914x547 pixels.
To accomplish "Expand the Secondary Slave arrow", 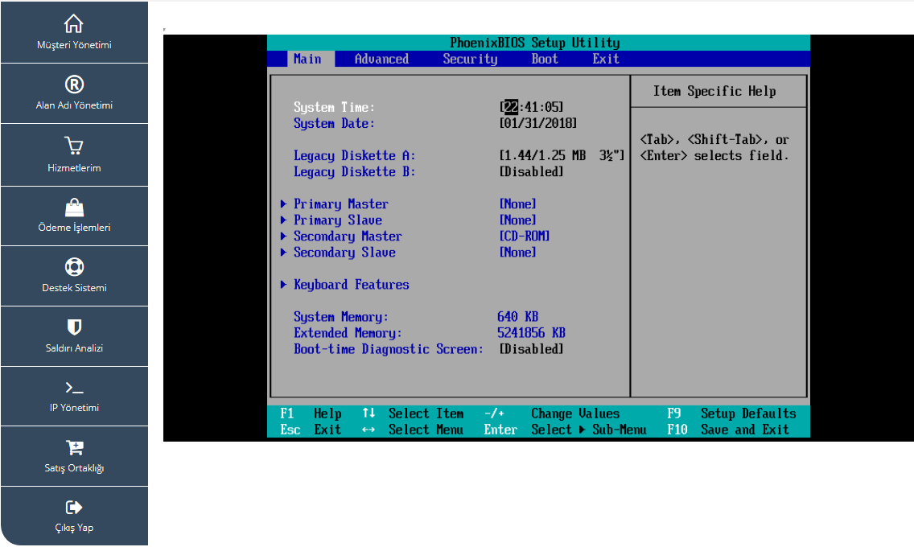I will [x=283, y=253].
